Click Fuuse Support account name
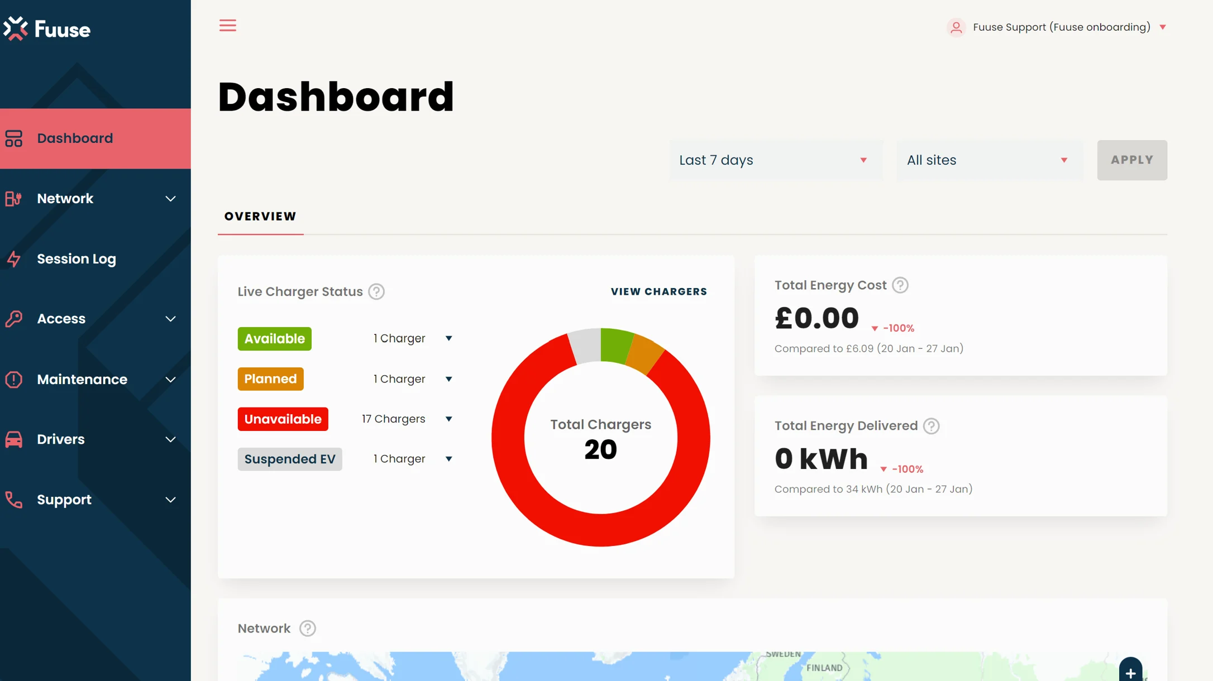The width and height of the screenshot is (1213, 681). (1062, 27)
